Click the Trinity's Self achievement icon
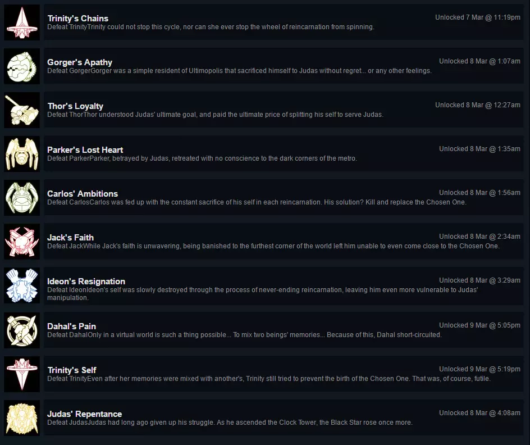The image size is (530, 445). tap(22, 374)
